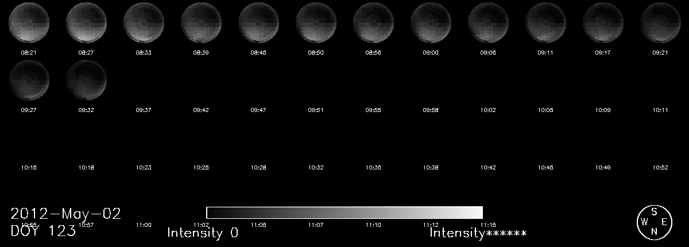Click the date text 2012-May-02

click(x=66, y=214)
